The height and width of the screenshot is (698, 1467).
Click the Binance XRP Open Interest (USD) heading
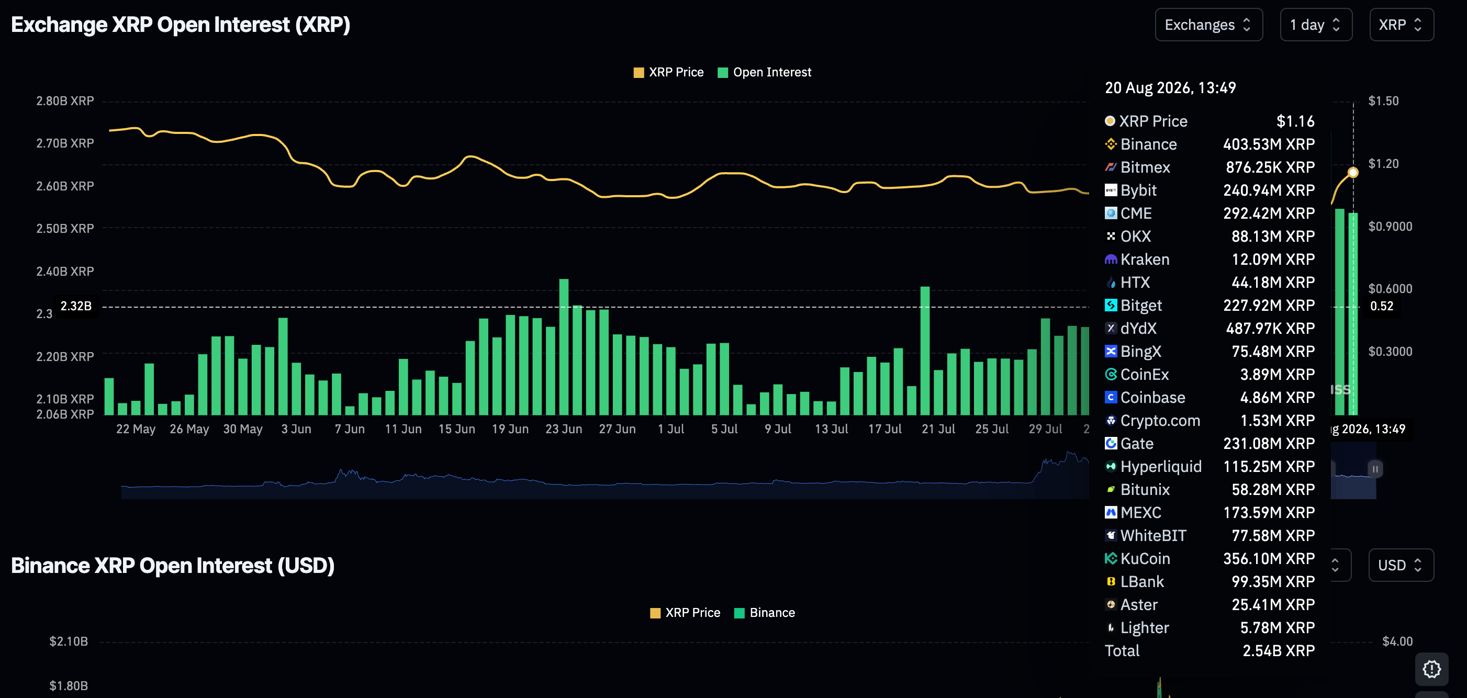(173, 566)
